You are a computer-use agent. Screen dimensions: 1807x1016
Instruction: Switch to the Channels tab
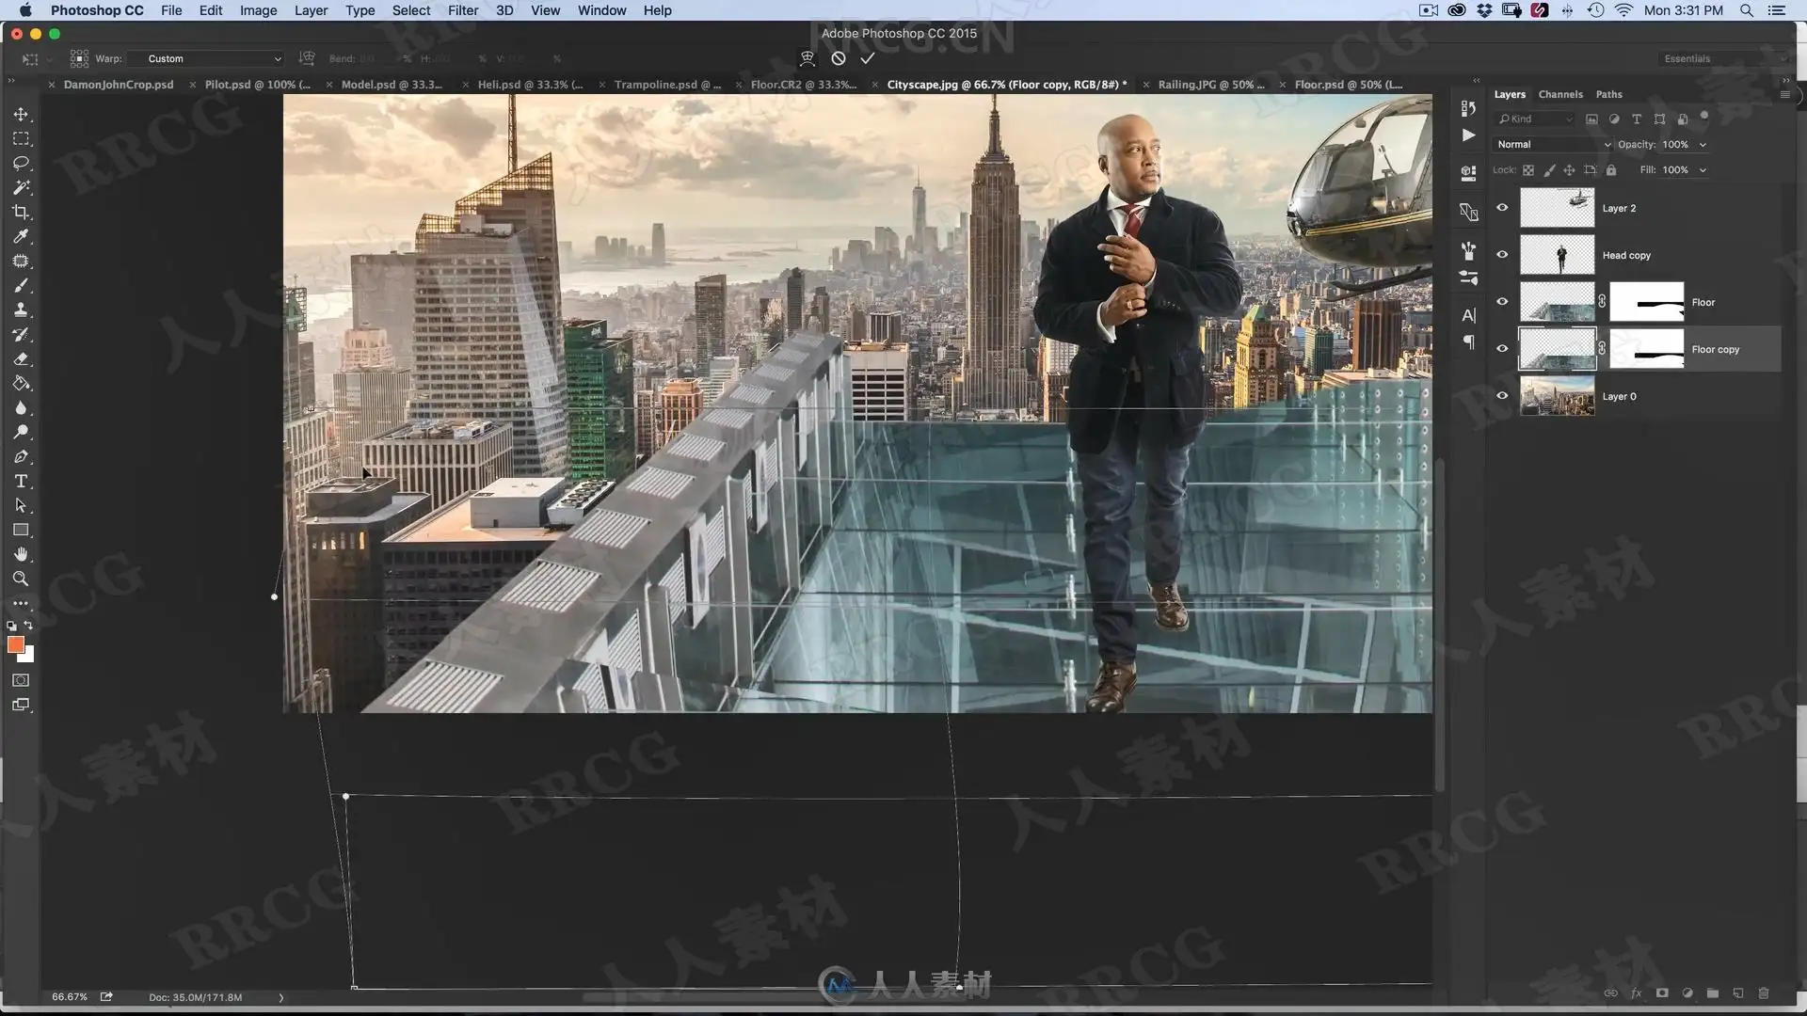pos(1559,94)
